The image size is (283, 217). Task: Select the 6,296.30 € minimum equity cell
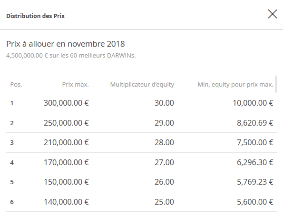click(255, 162)
